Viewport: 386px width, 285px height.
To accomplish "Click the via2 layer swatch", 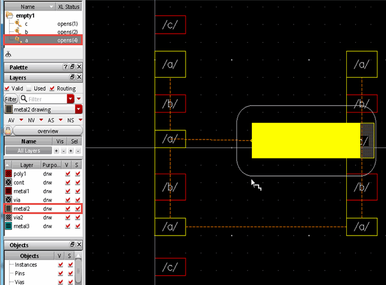I will (9, 217).
